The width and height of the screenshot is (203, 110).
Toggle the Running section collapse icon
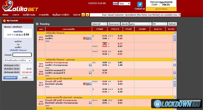click(37, 24)
